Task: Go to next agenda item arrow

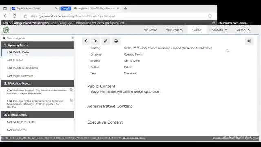Action: click(x=95, y=41)
